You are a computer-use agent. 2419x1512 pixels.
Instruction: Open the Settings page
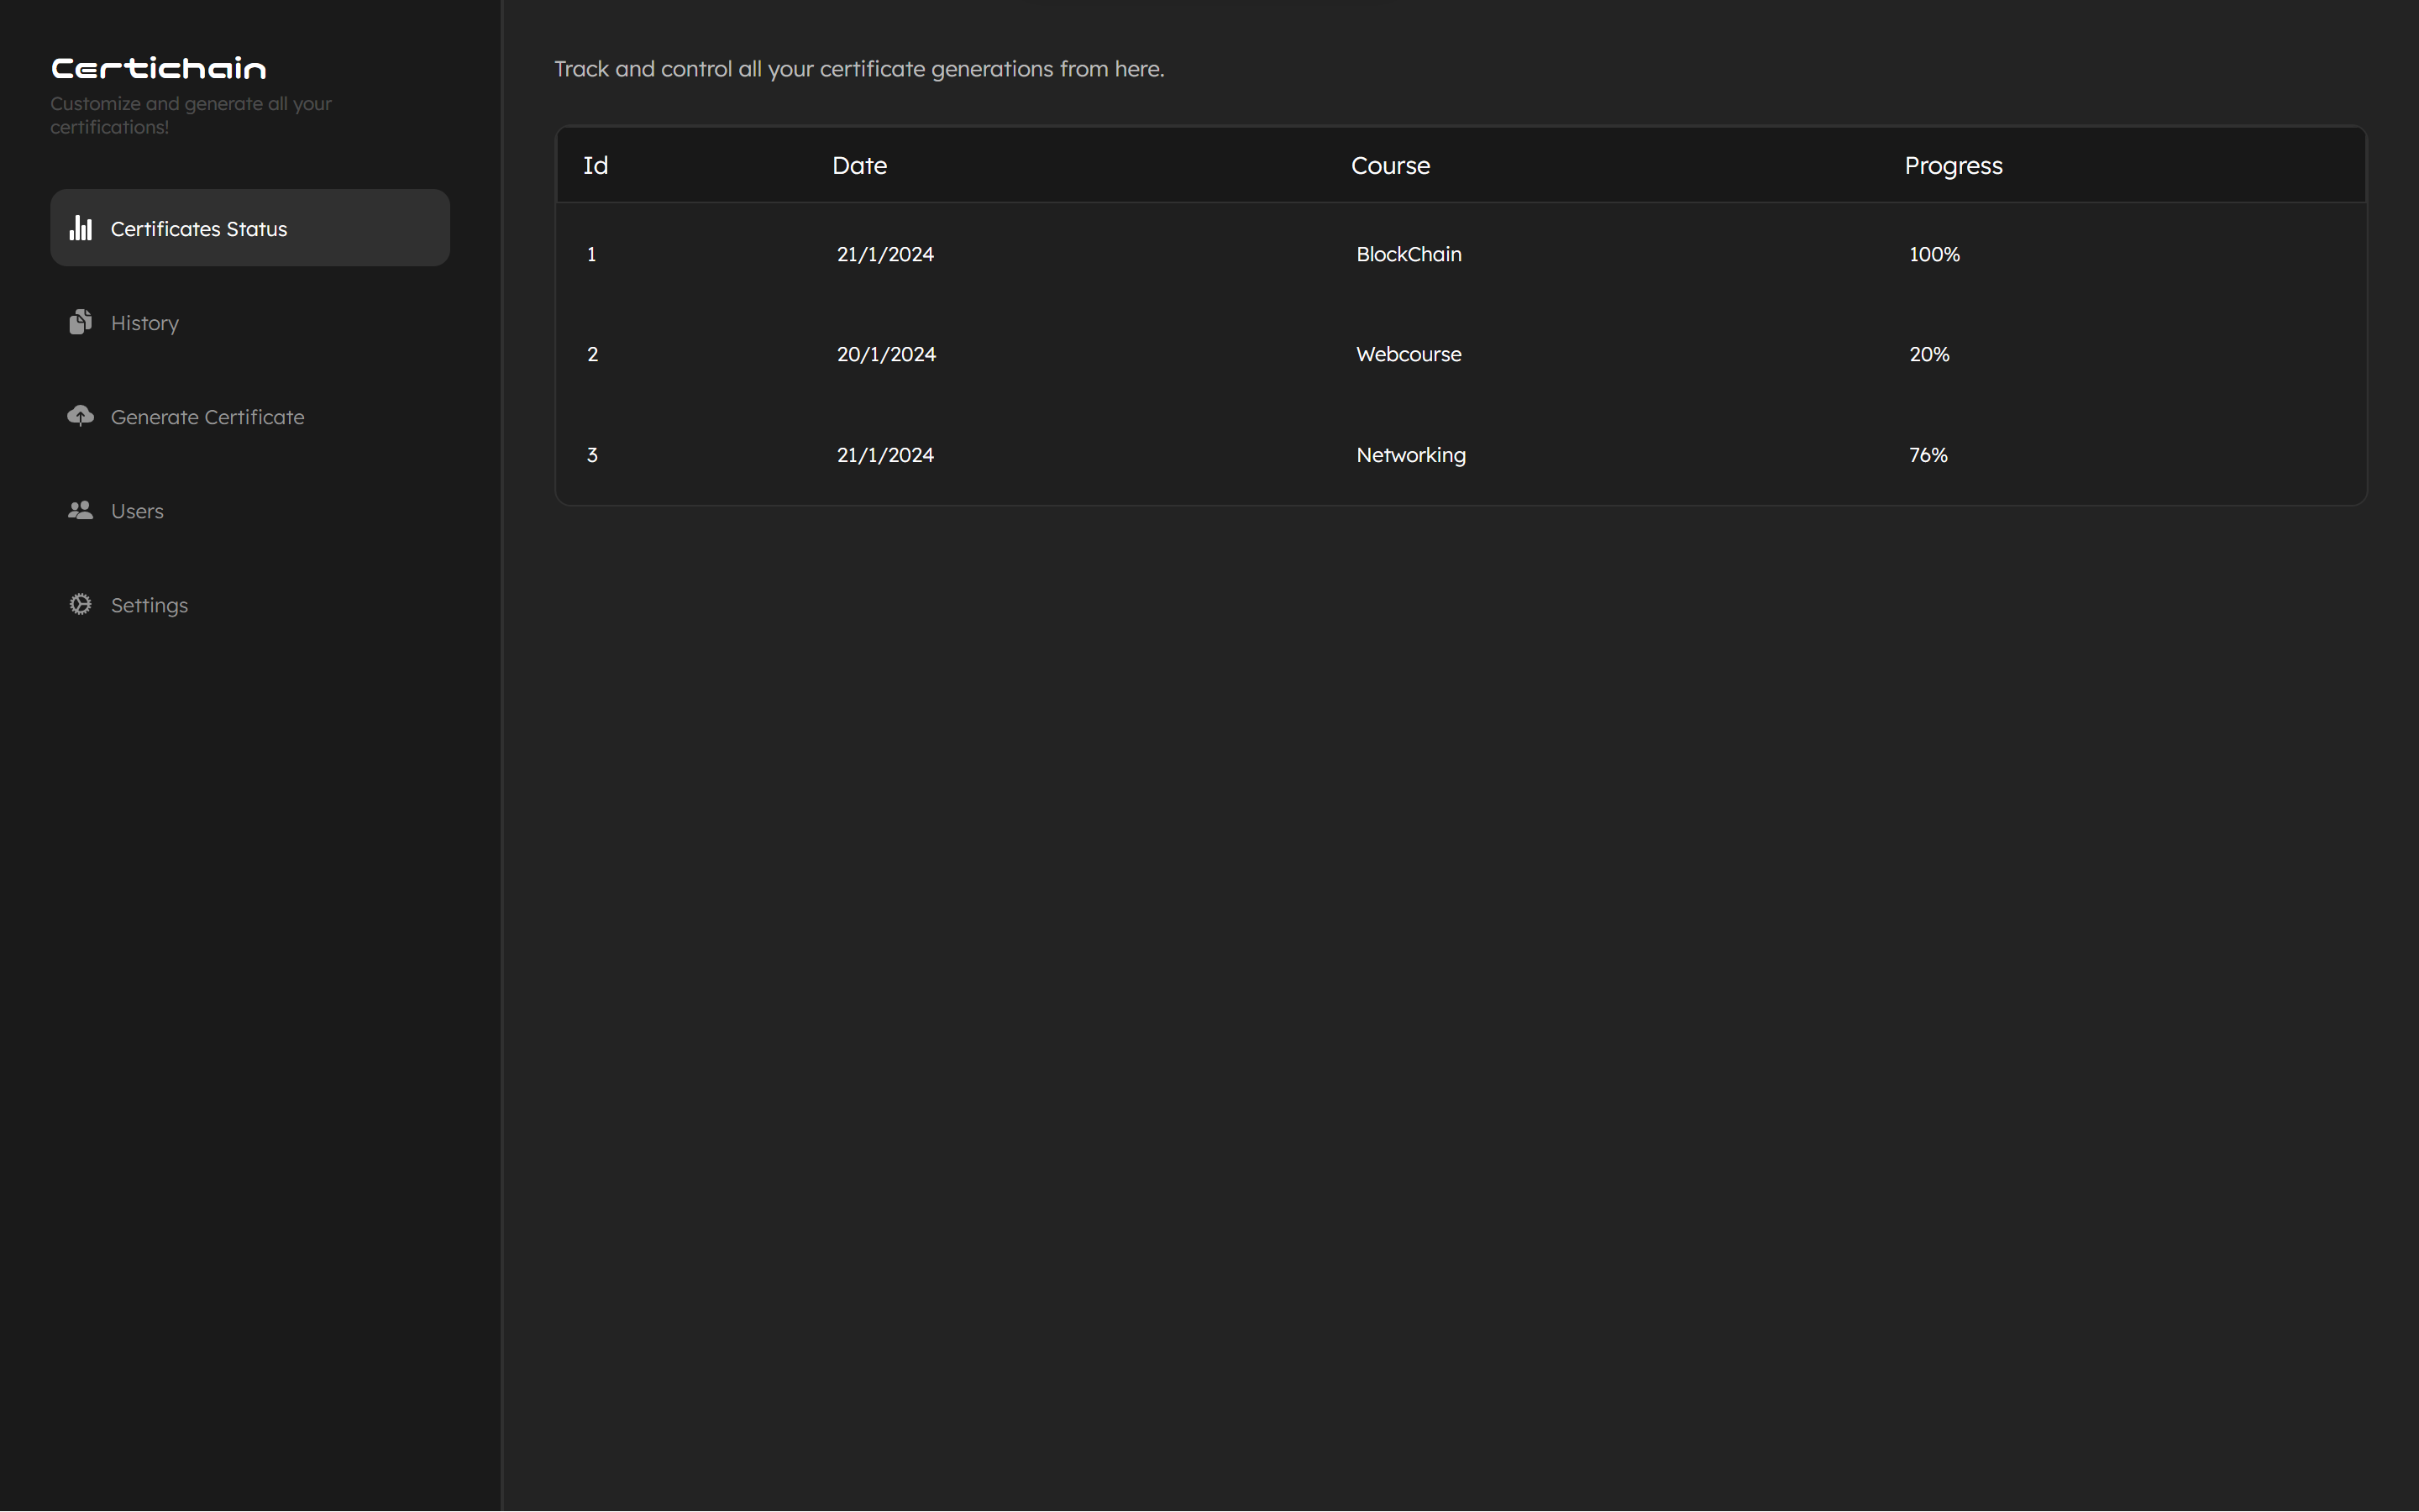[149, 605]
